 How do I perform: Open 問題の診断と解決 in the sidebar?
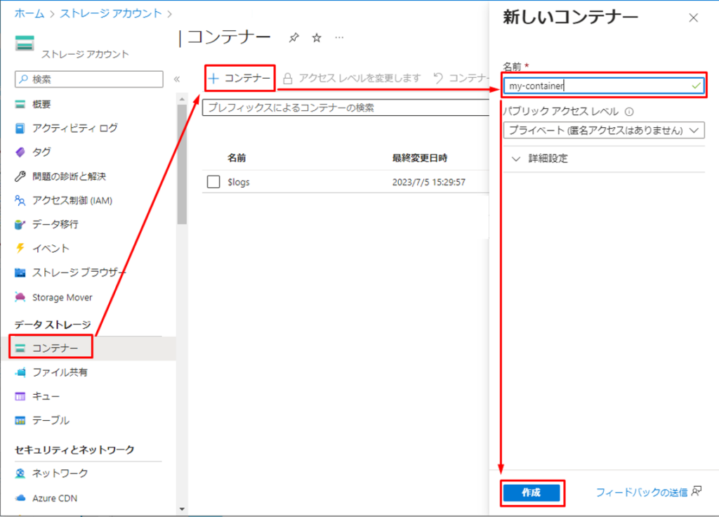coord(69,176)
